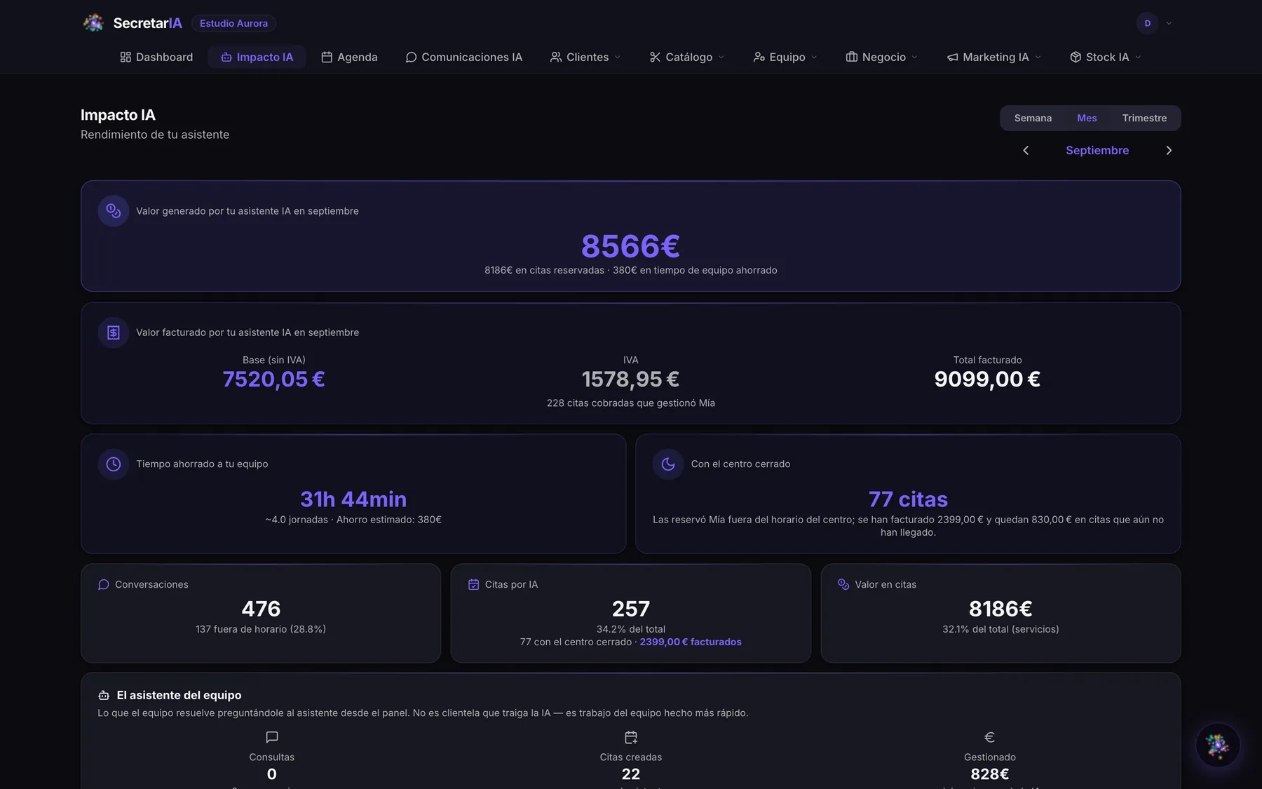
Task: Click the coins icon beside Valor generado
Action: 114,210
